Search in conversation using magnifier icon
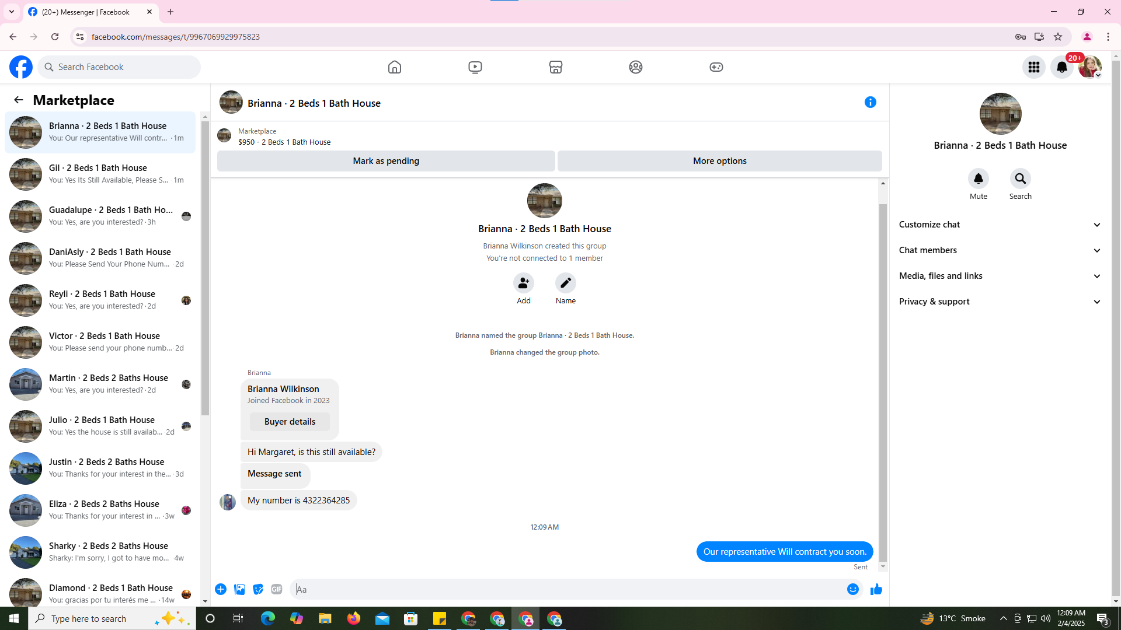The height and width of the screenshot is (630, 1121). click(x=1021, y=178)
